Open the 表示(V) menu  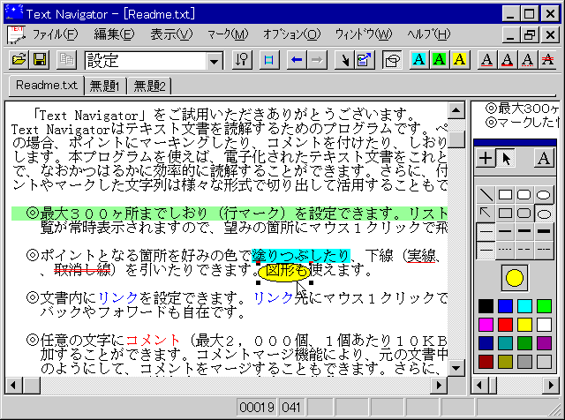(x=171, y=34)
